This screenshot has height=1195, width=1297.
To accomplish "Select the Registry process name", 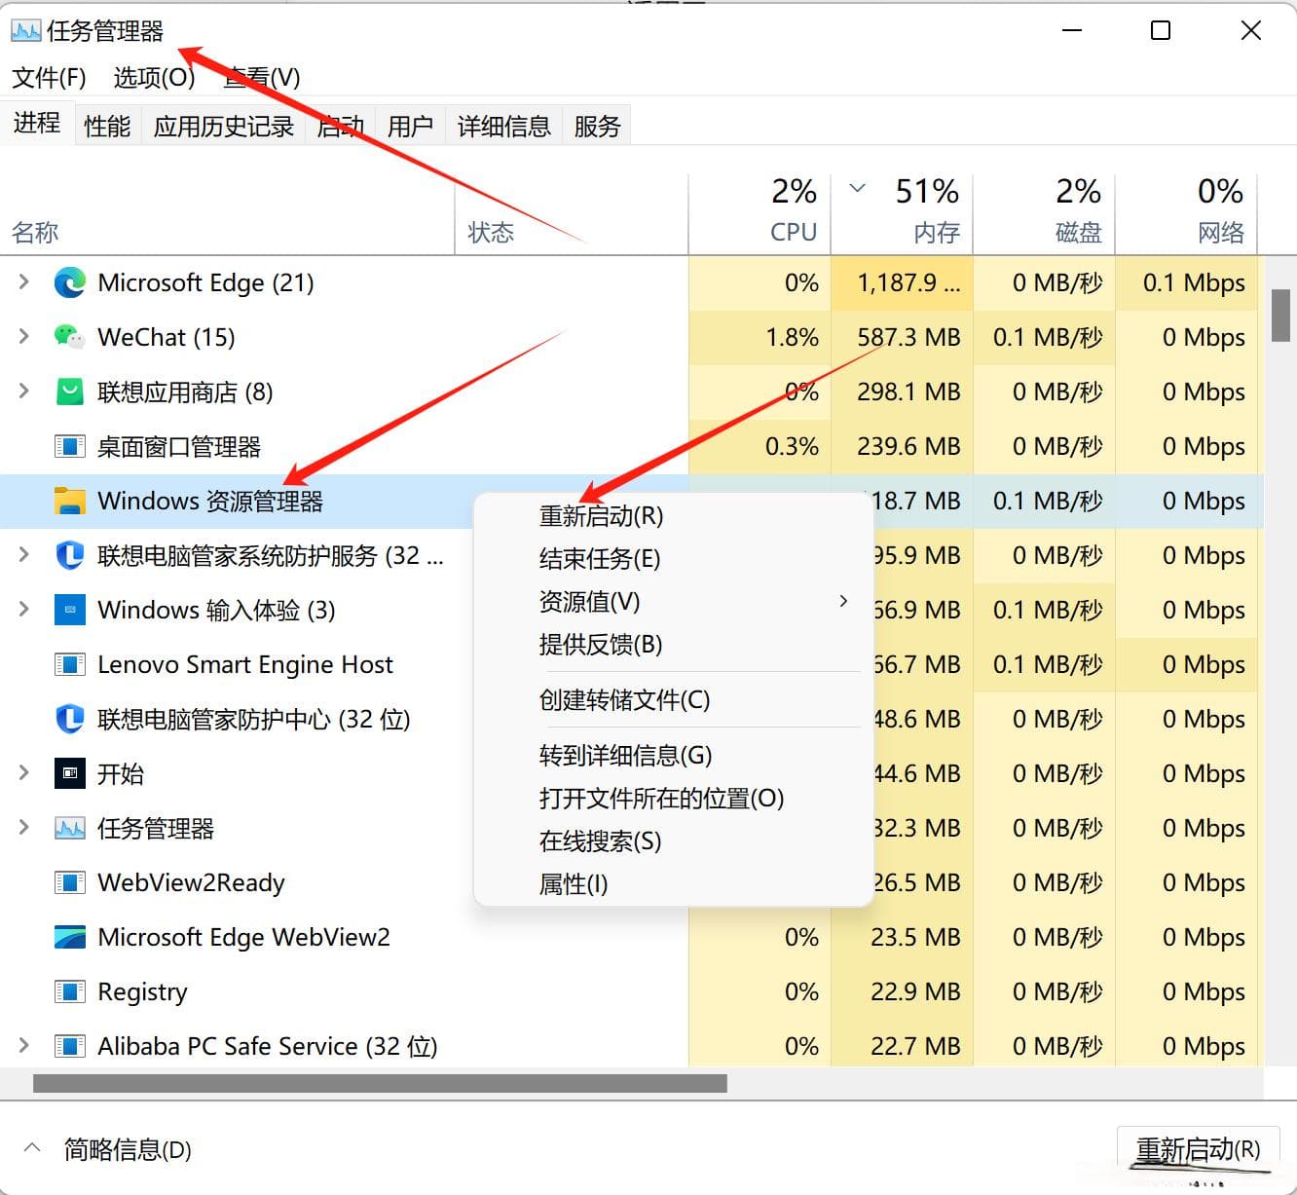I will point(142,991).
